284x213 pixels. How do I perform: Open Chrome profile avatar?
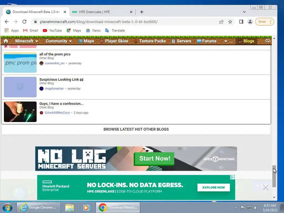click(x=250, y=22)
